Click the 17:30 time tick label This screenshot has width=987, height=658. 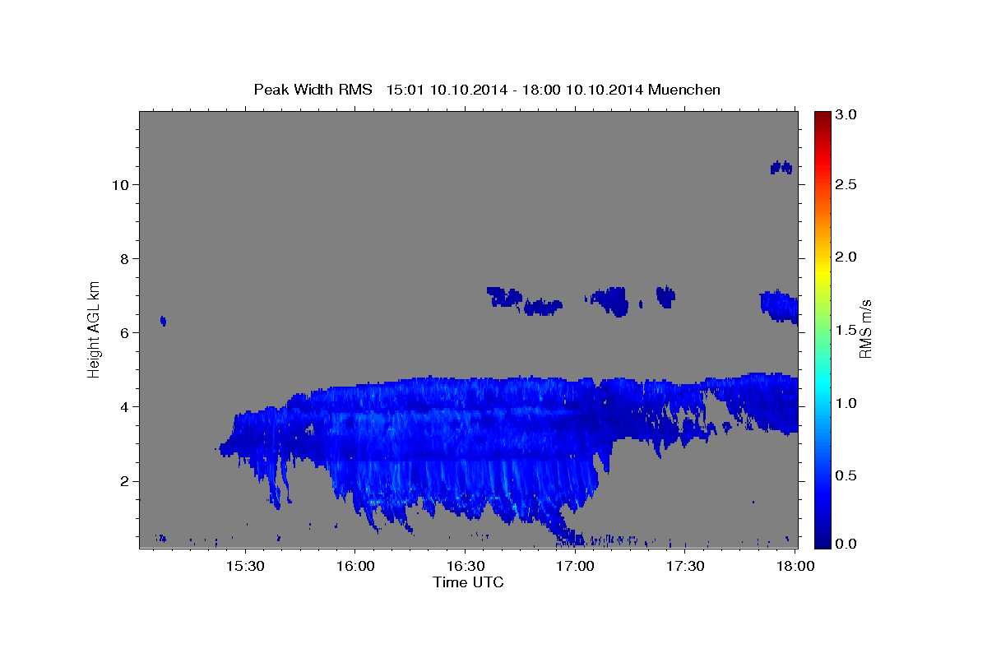tap(685, 567)
